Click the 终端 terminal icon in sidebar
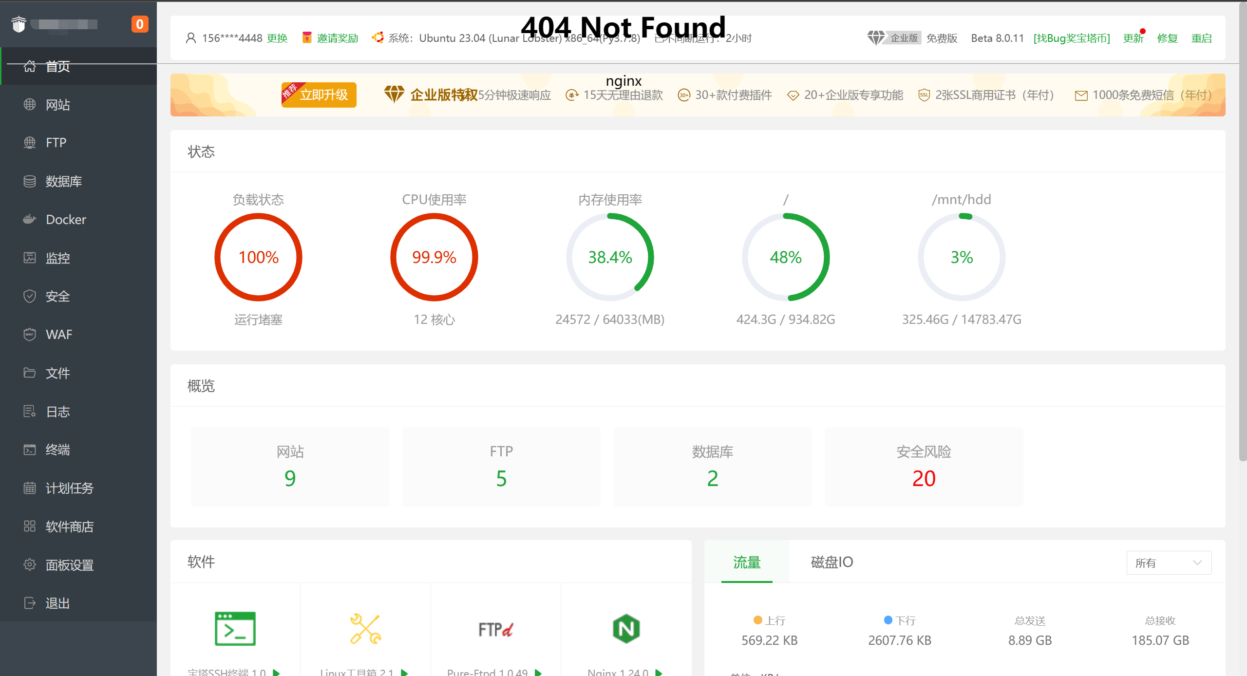 (30, 450)
